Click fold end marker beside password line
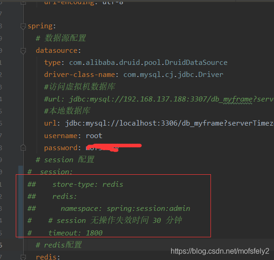Viewport: 274px width, 260px height. click(23, 148)
